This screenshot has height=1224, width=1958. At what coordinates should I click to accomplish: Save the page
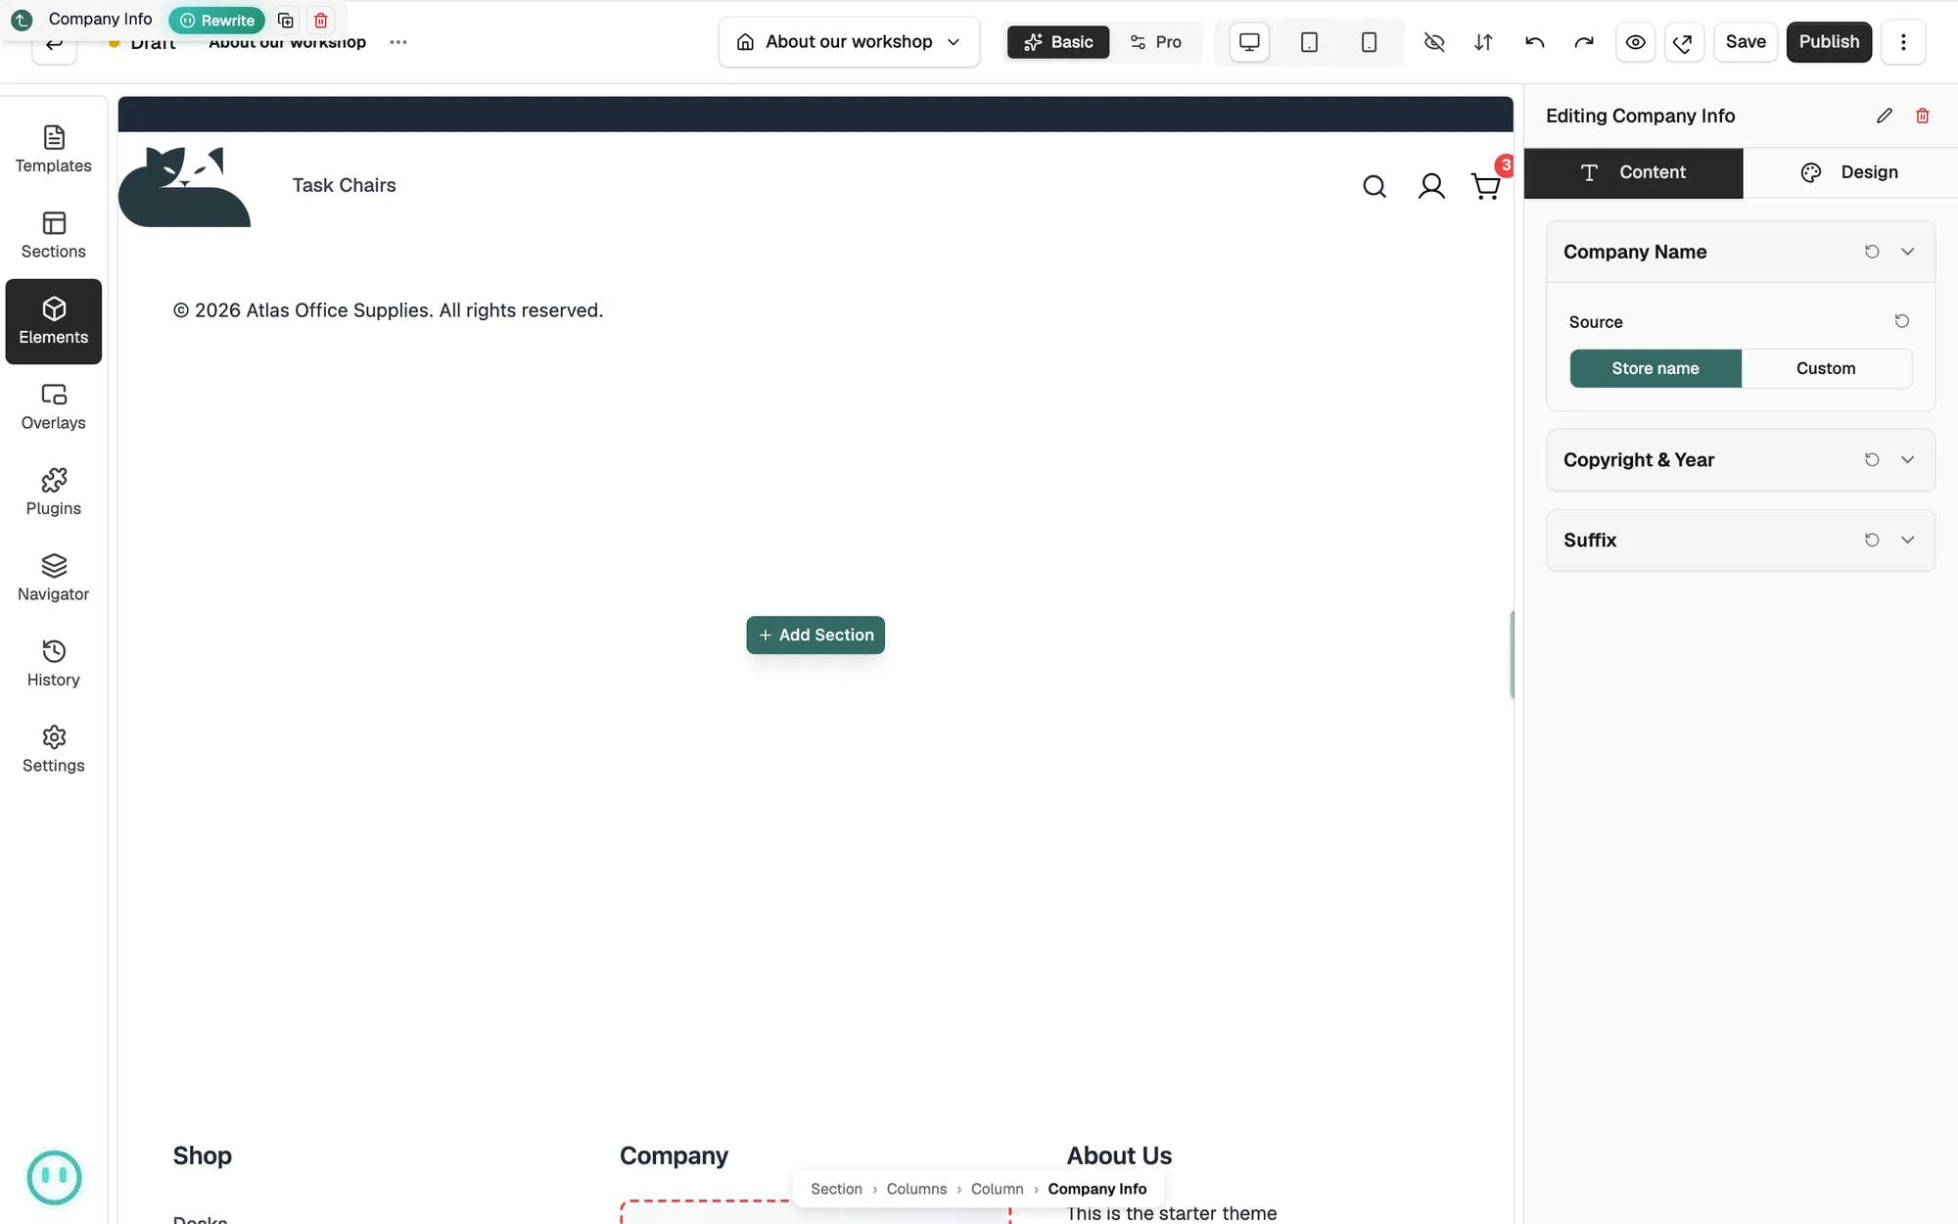(1746, 42)
